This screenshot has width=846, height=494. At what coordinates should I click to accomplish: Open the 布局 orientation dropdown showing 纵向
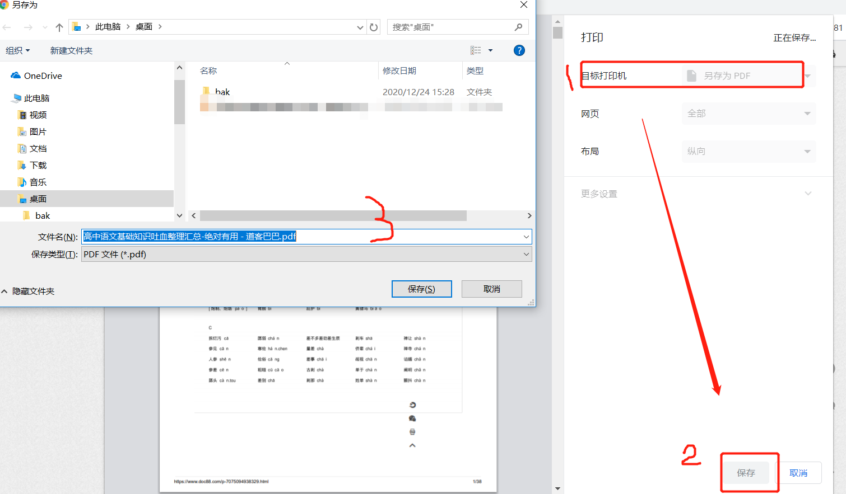click(x=749, y=151)
